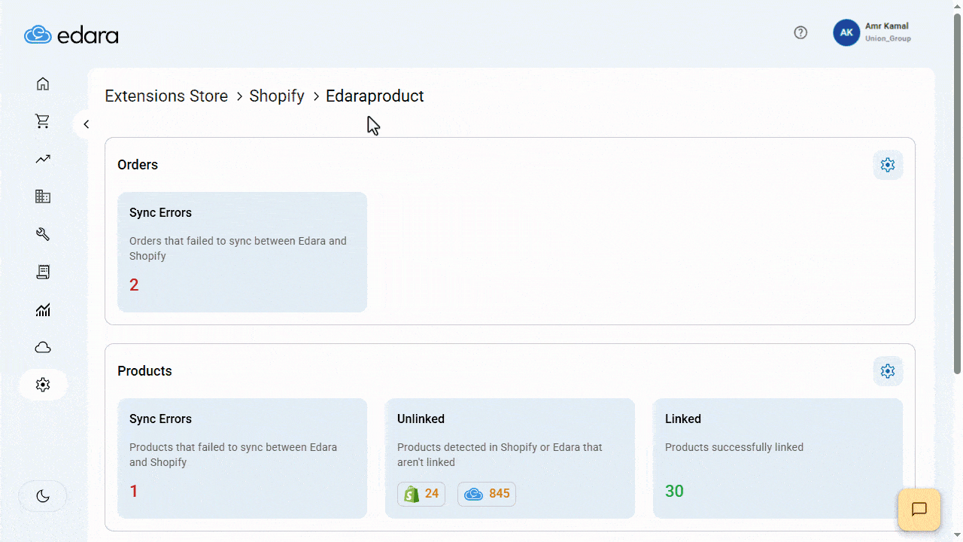Open the receipt document sidebar icon

point(43,272)
